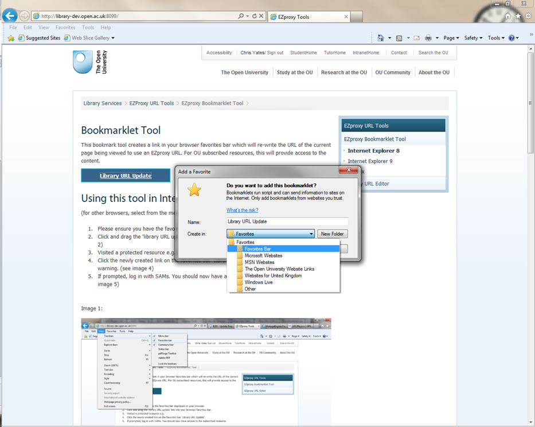Select Internet Explorer 8 in sidebar
The height and width of the screenshot is (427, 535).
(x=373, y=150)
